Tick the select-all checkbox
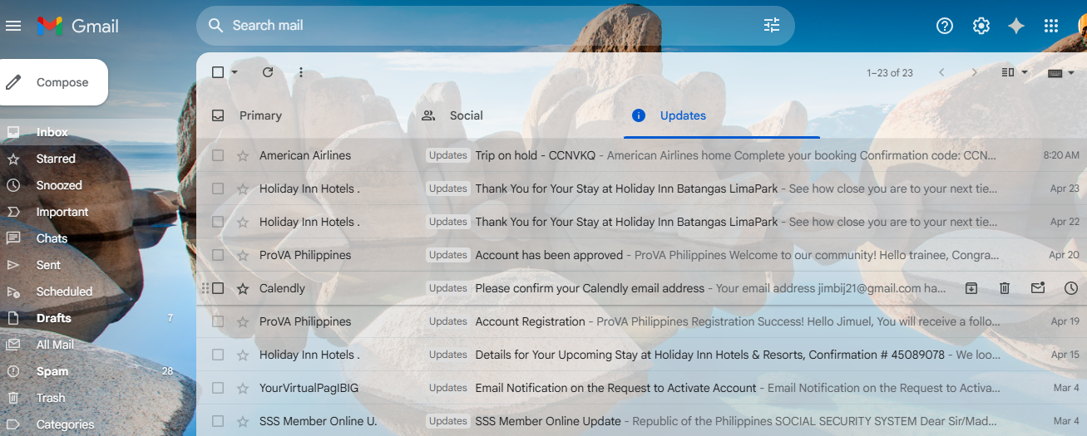Viewport: 1087px width, 436px height. (218, 72)
